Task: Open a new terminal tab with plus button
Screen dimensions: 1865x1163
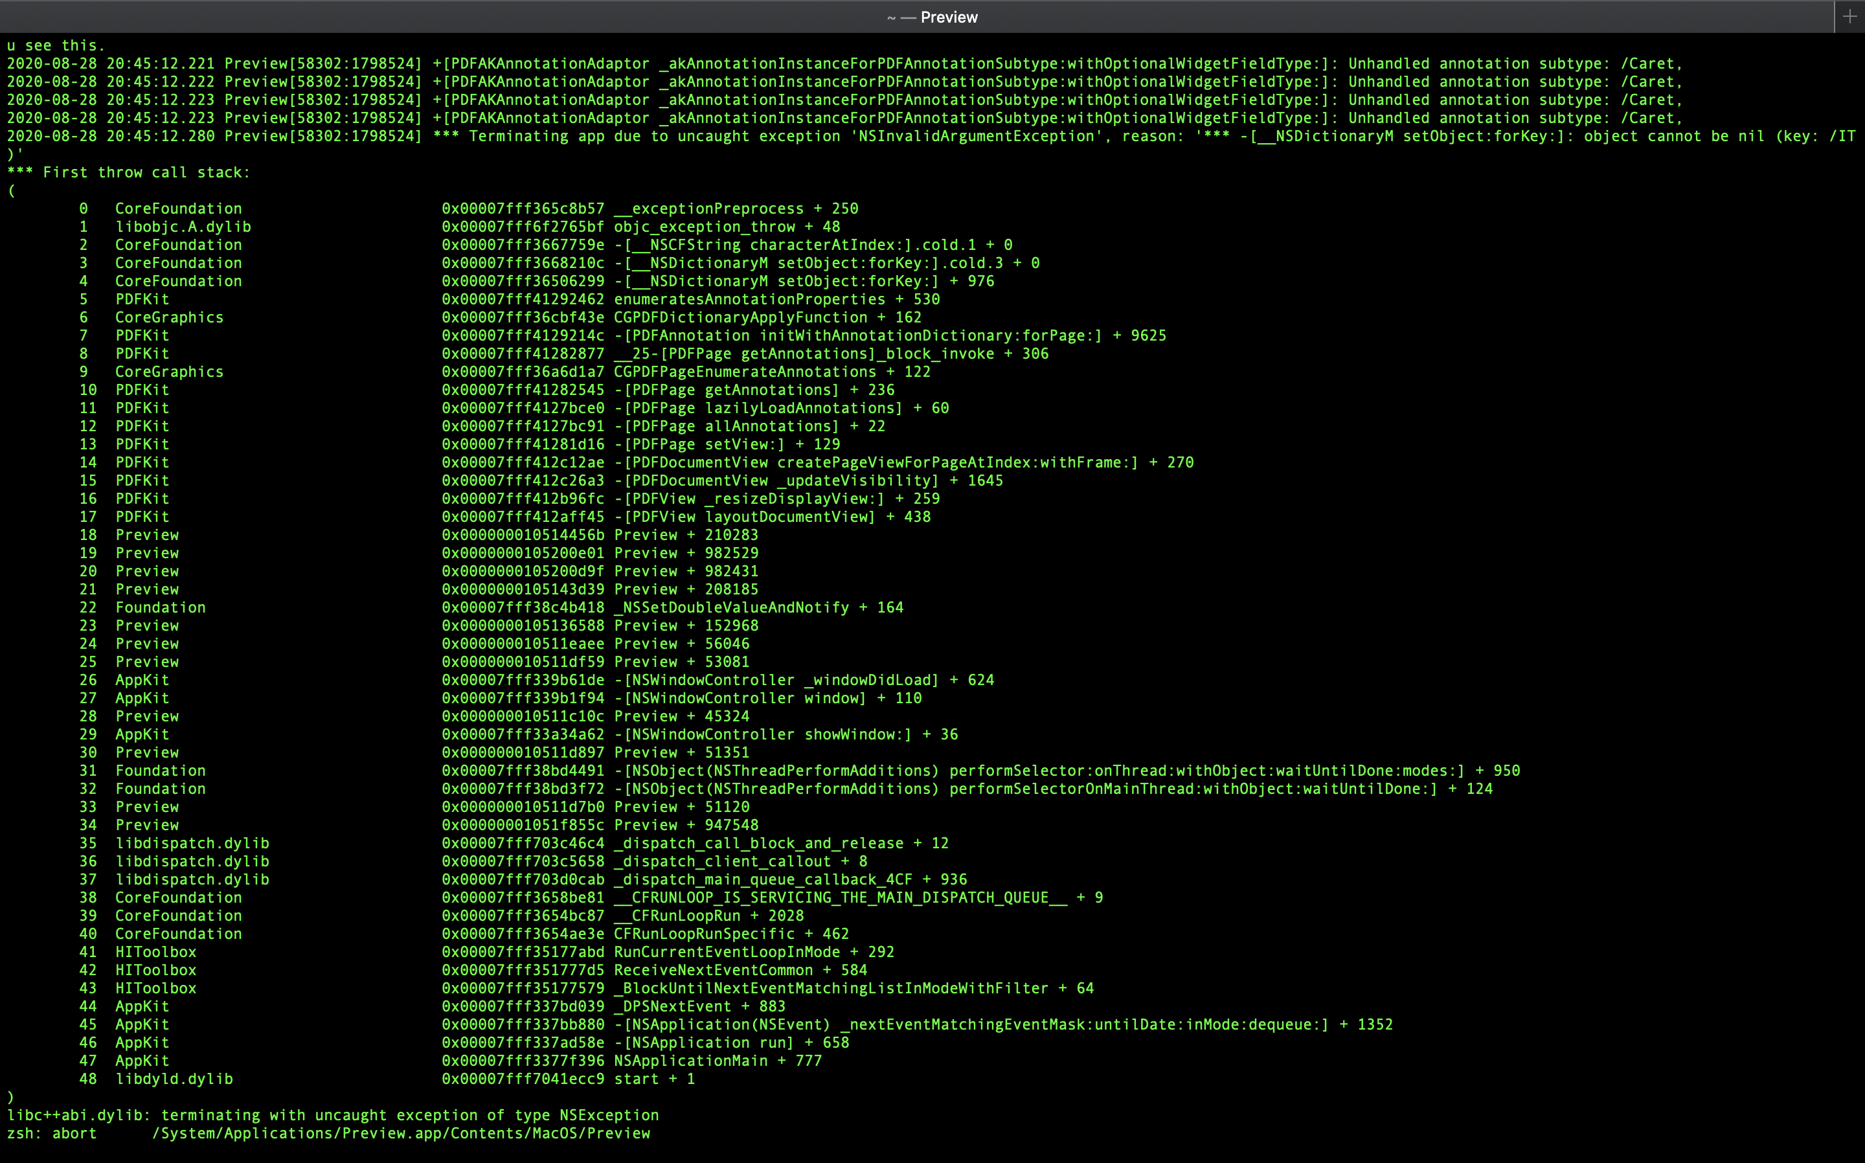Action: pyautogui.click(x=1849, y=16)
